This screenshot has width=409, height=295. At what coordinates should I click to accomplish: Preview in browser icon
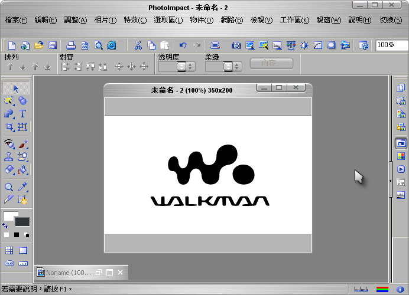[x=112, y=45]
